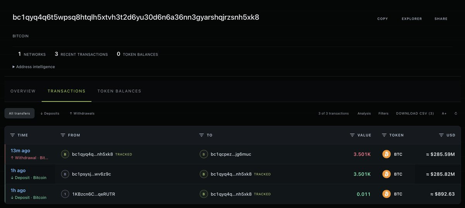Click the SHARE button

coord(441,19)
